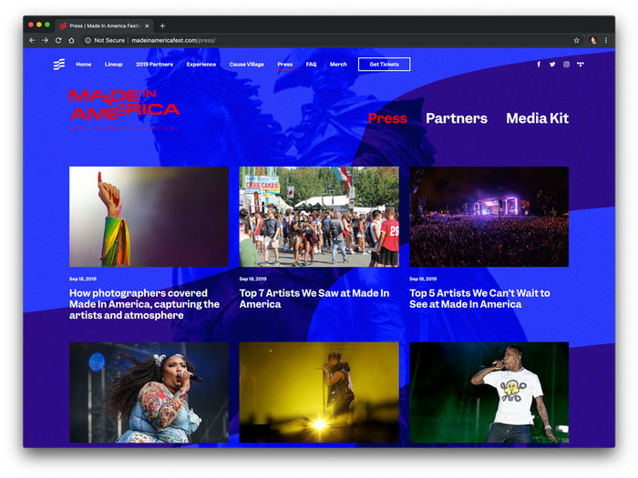
Task: Open the raised hand photo thumbnail
Action: (x=149, y=217)
